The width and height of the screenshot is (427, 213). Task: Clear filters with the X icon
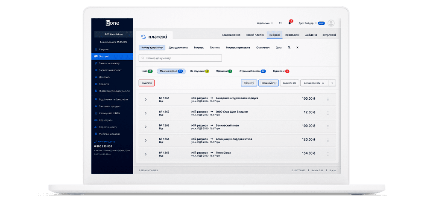click(297, 48)
